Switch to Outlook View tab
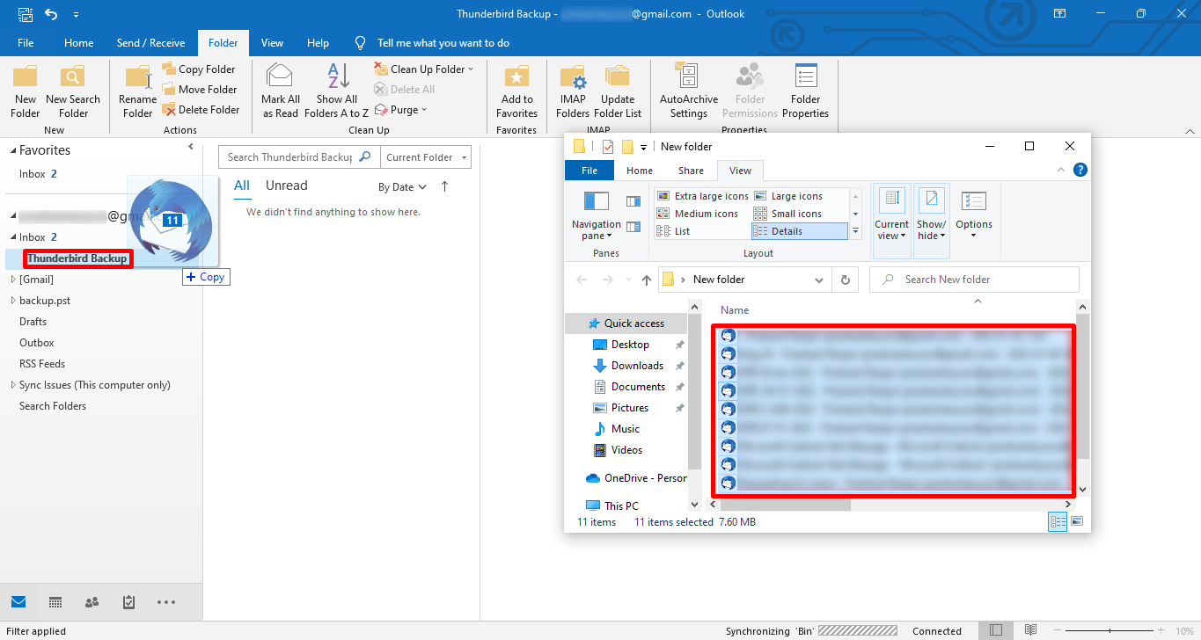Image resolution: width=1201 pixels, height=640 pixels. (x=272, y=43)
